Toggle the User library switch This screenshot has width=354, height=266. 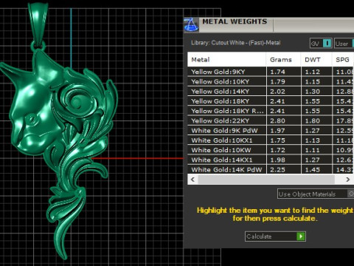click(x=344, y=44)
